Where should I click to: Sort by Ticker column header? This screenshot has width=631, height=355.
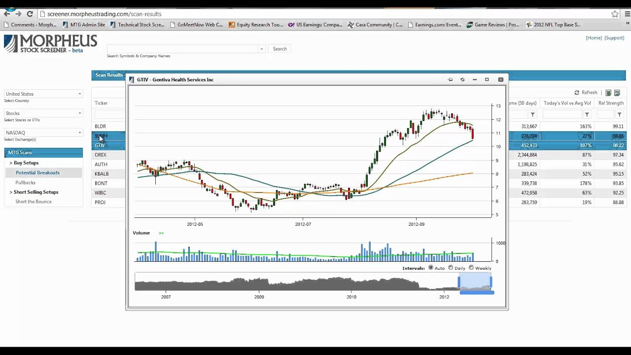[101, 103]
